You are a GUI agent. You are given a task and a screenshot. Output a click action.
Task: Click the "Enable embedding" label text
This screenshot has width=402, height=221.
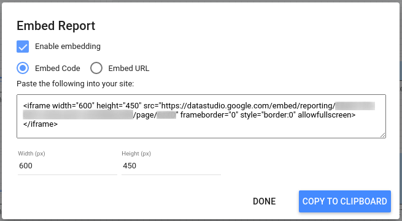pyautogui.click(x=68, y=47)
